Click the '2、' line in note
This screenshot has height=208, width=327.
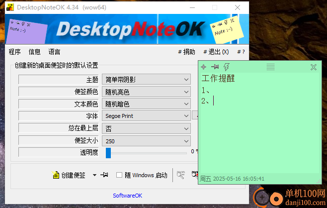(x=205, y=101)
